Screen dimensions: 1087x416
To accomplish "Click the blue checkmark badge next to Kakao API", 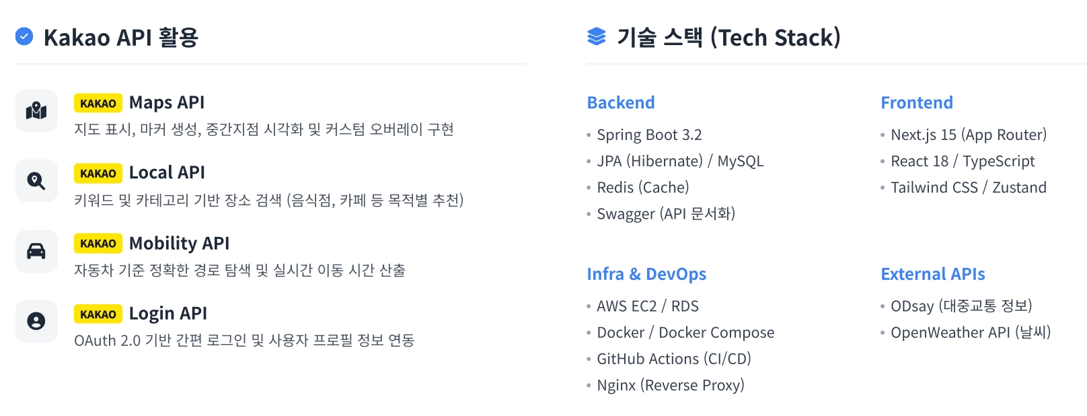I will pos(24,36).
